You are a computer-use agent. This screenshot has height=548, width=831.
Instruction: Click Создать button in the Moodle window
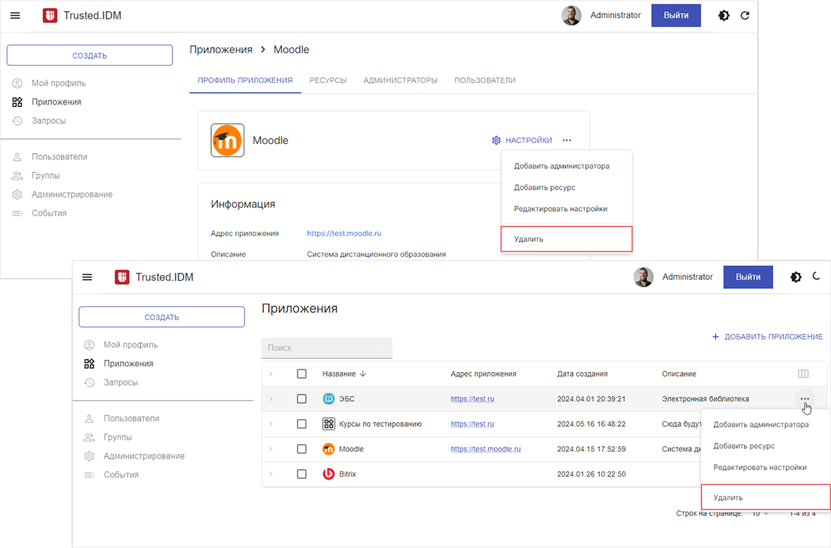click(90, 55)
